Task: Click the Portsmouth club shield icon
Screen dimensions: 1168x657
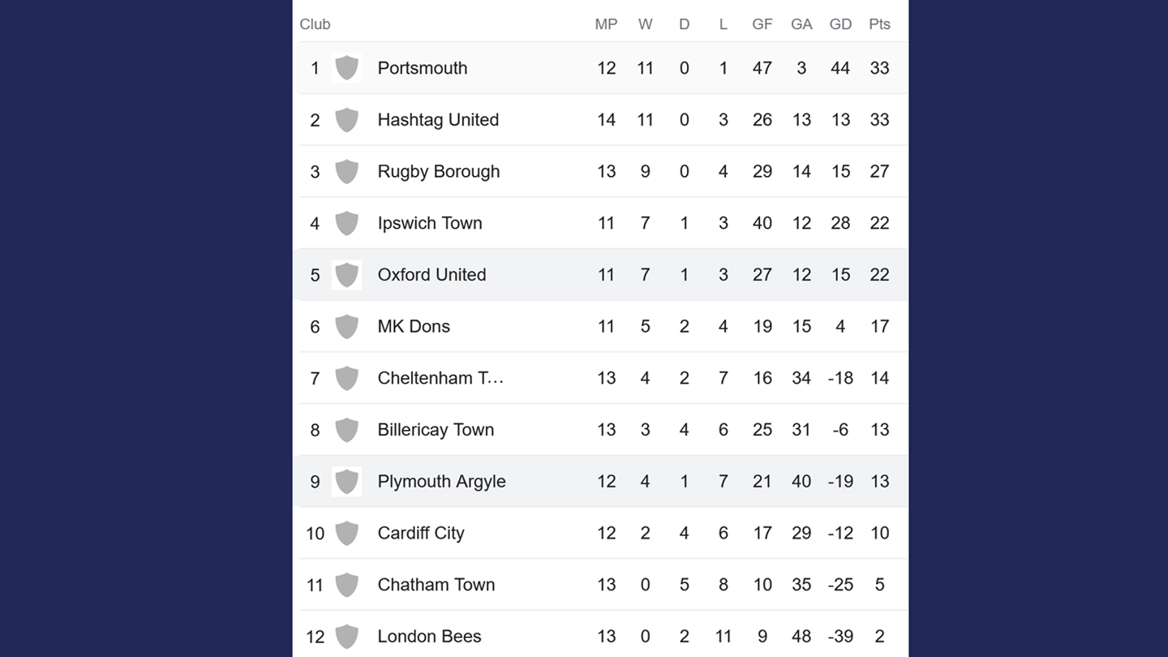Action: (346, 68)
